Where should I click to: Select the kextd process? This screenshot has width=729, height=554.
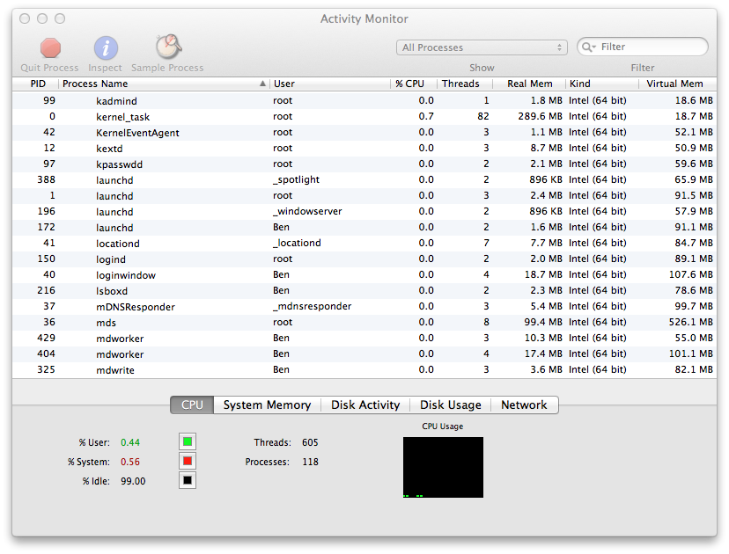click(364, 148)
